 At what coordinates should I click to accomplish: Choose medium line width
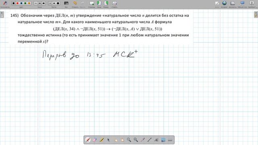[x=40, y=3]
